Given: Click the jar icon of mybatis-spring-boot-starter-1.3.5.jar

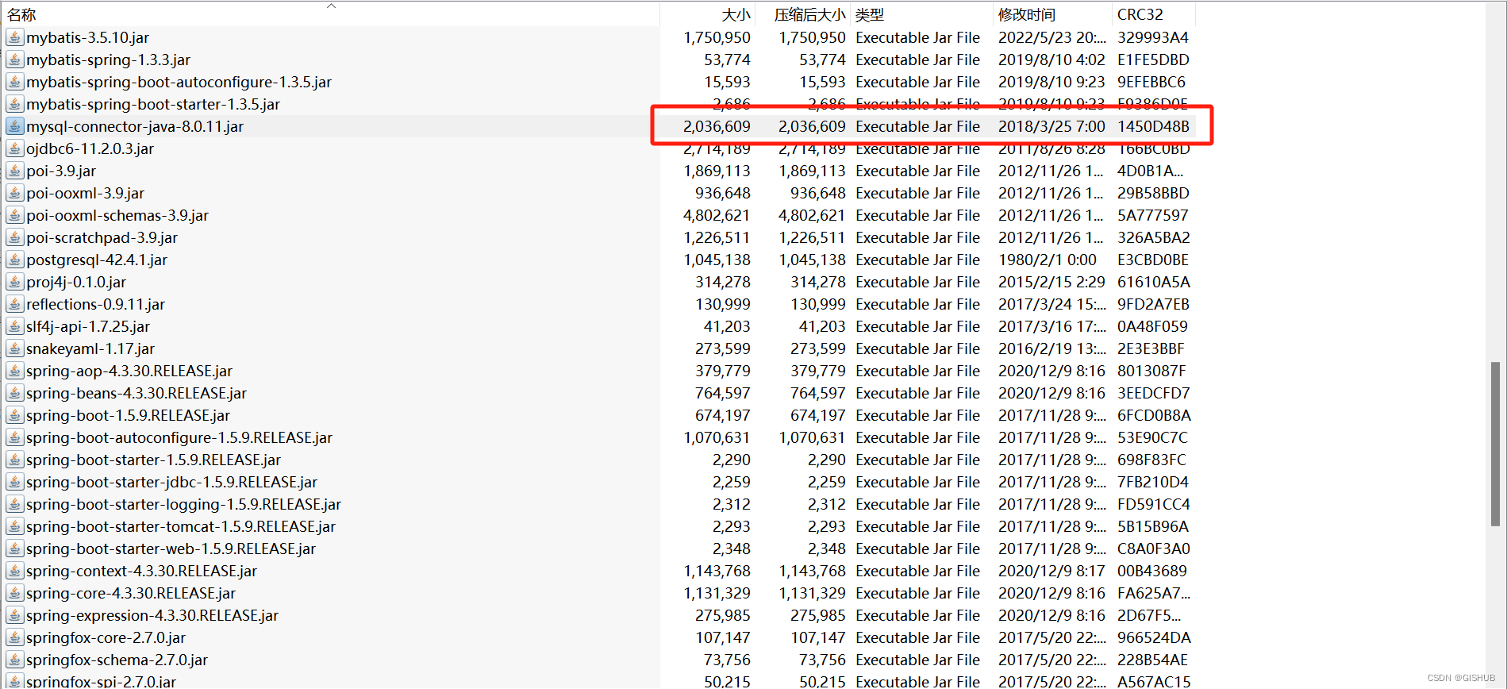Looking at the screenshot, I should (14, 104).
